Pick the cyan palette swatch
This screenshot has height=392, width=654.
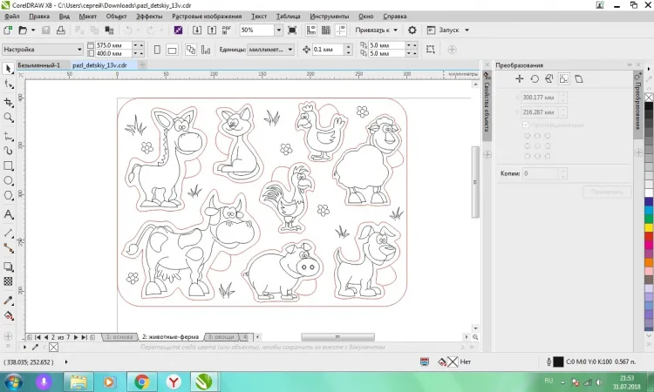tap(649, 210)
